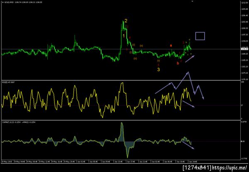Screen dimensions: 249x172
Task: Select the (iii) sub-wave label
Action: tap(135, 58)
